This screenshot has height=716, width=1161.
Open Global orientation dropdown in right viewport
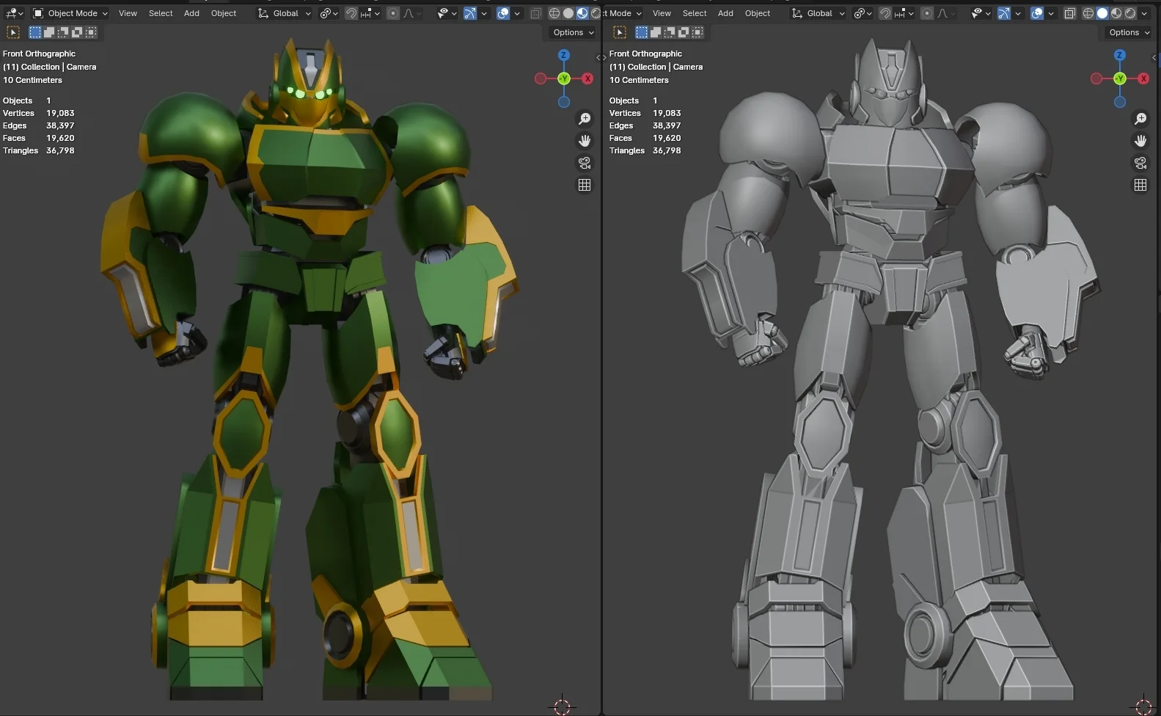pyautogui.click(x=818, y=13)
